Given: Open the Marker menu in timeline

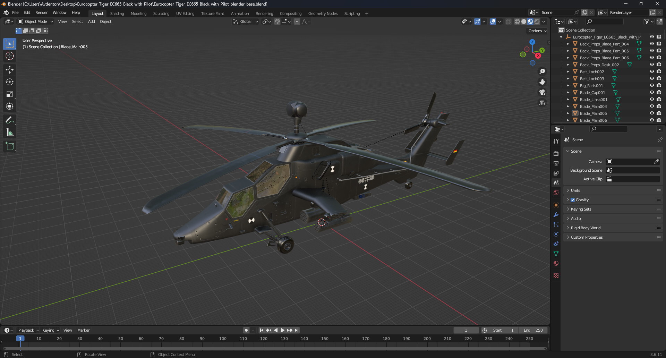Looking at the screenshot, I should click(83, 330).
